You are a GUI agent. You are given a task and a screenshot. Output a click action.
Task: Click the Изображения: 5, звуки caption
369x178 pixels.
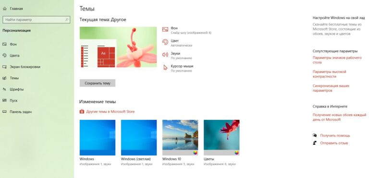pyautogui.click(x=178, y=164)
